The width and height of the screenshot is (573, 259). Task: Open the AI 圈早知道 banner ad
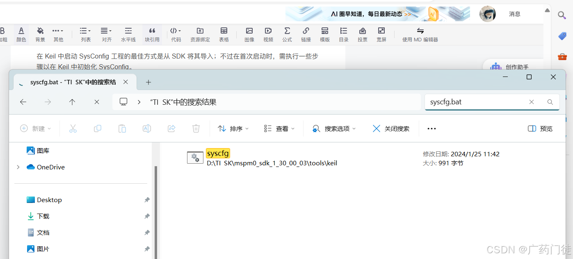[378, 14]
